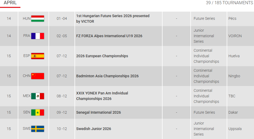The width and height of the screenshot is (254, 139).
Task: Open the Swedish Junior 2026 tournament
Action: 93,129
